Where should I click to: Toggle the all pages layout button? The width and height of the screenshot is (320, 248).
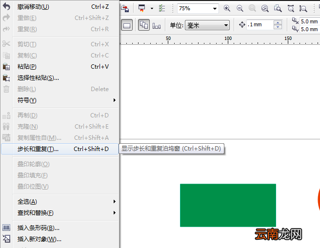click(144, 25)
